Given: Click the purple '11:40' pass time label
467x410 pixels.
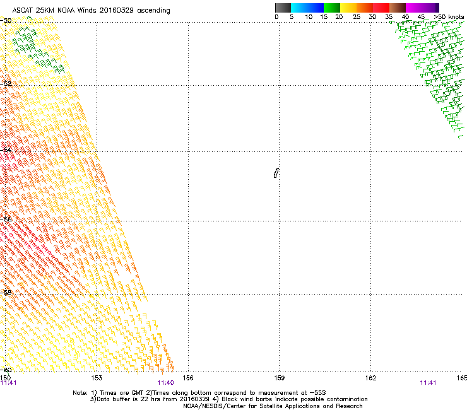Looking at the screenshot, I should (165, 383).
